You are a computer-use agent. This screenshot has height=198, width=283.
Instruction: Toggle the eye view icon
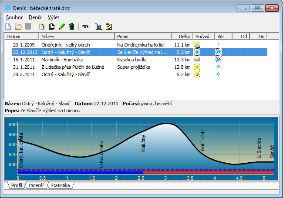click(85, 27)
